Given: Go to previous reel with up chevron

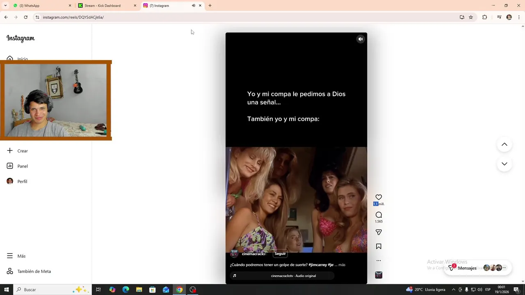Looking at the screenshot, I should 504,144.
